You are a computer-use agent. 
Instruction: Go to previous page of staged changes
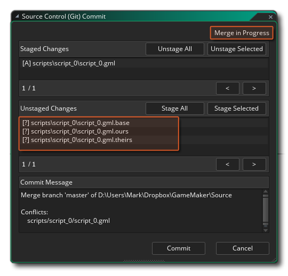point(228,88)
